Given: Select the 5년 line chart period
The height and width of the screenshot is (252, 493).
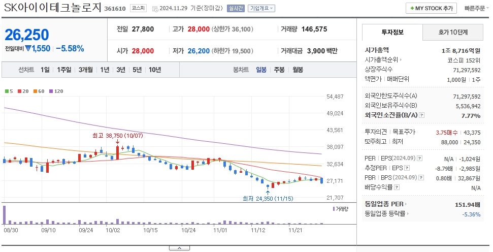Looking at the screenshot, I should click(x=137, y=70).
